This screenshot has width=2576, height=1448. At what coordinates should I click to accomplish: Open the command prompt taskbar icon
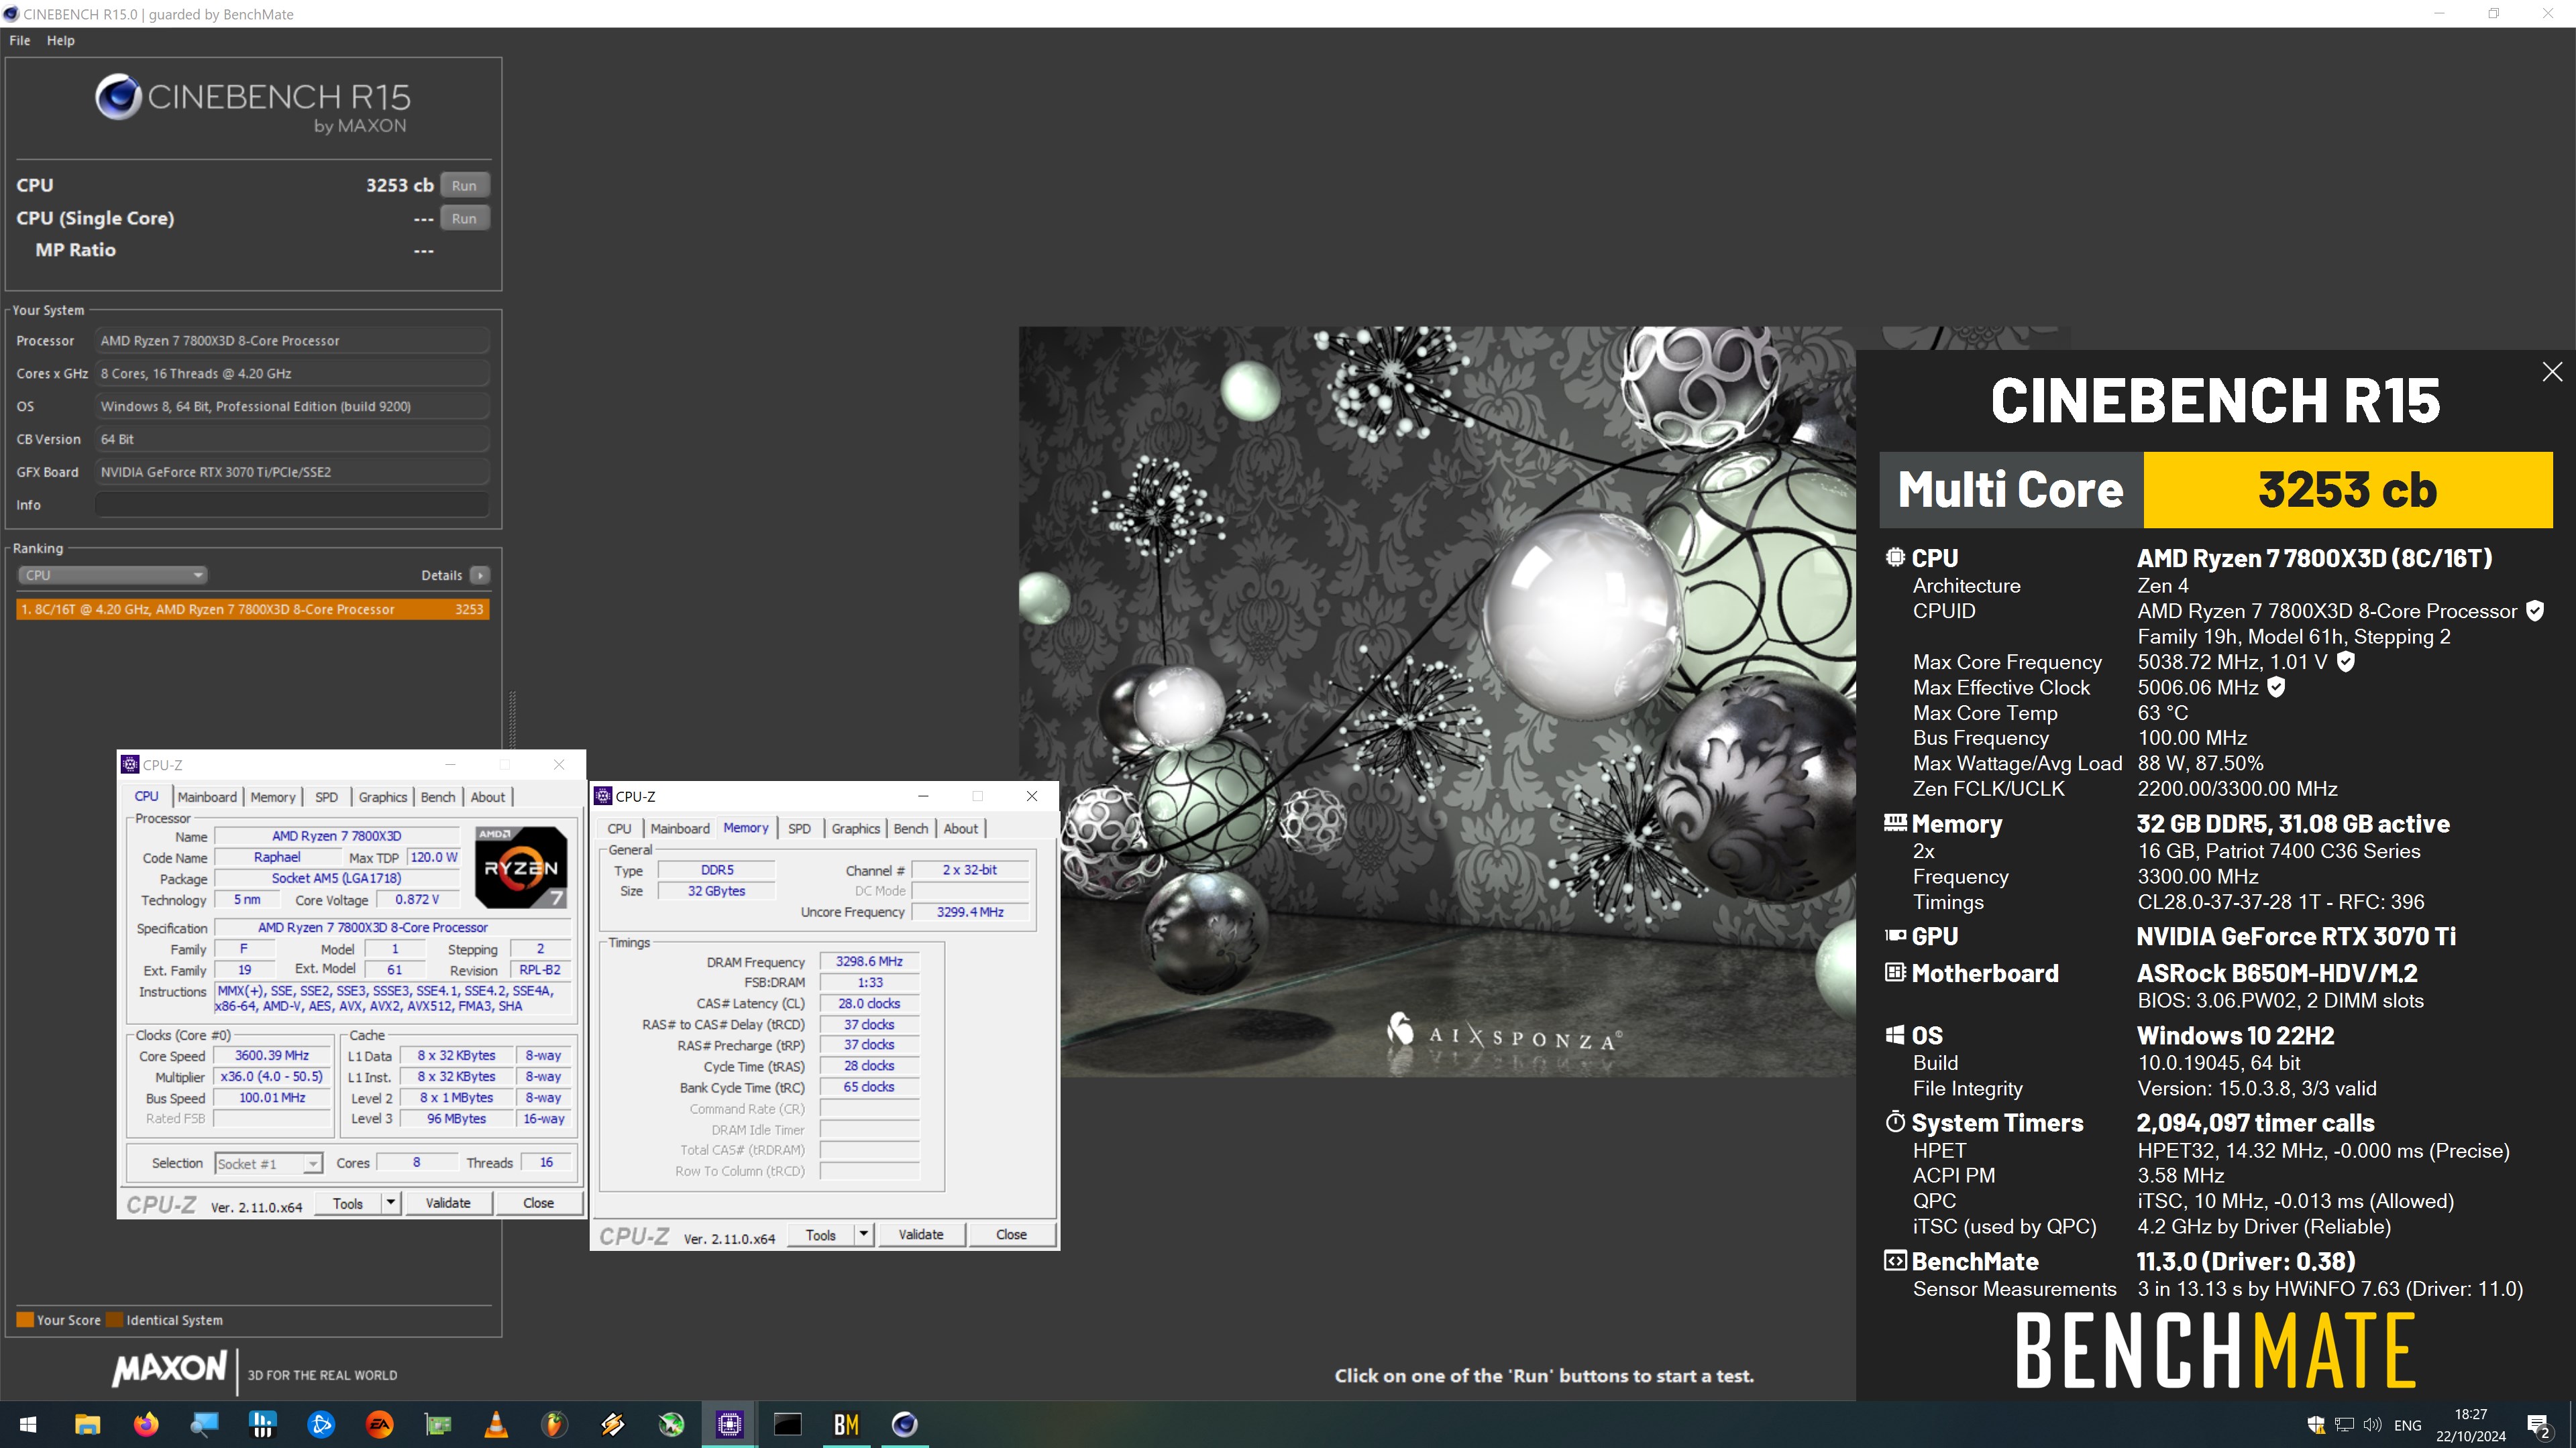[788, 1424]
